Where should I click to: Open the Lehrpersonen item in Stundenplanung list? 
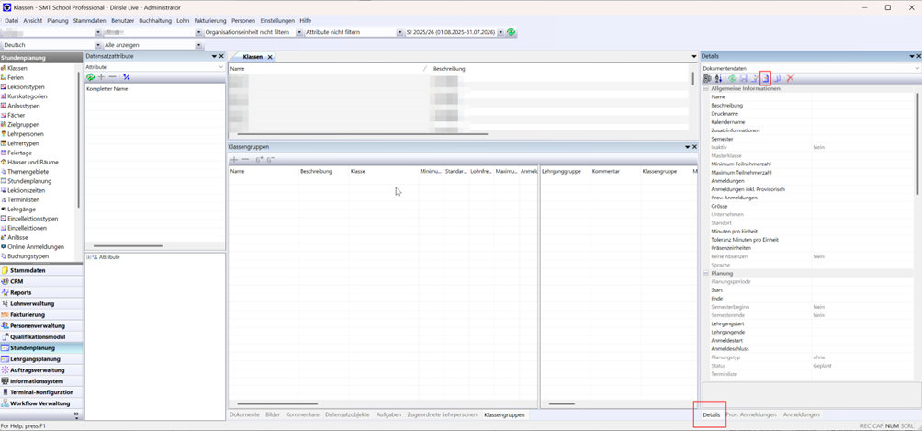tap(26, 134)
